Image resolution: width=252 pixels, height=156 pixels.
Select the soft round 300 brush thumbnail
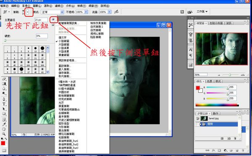point(42,63)
